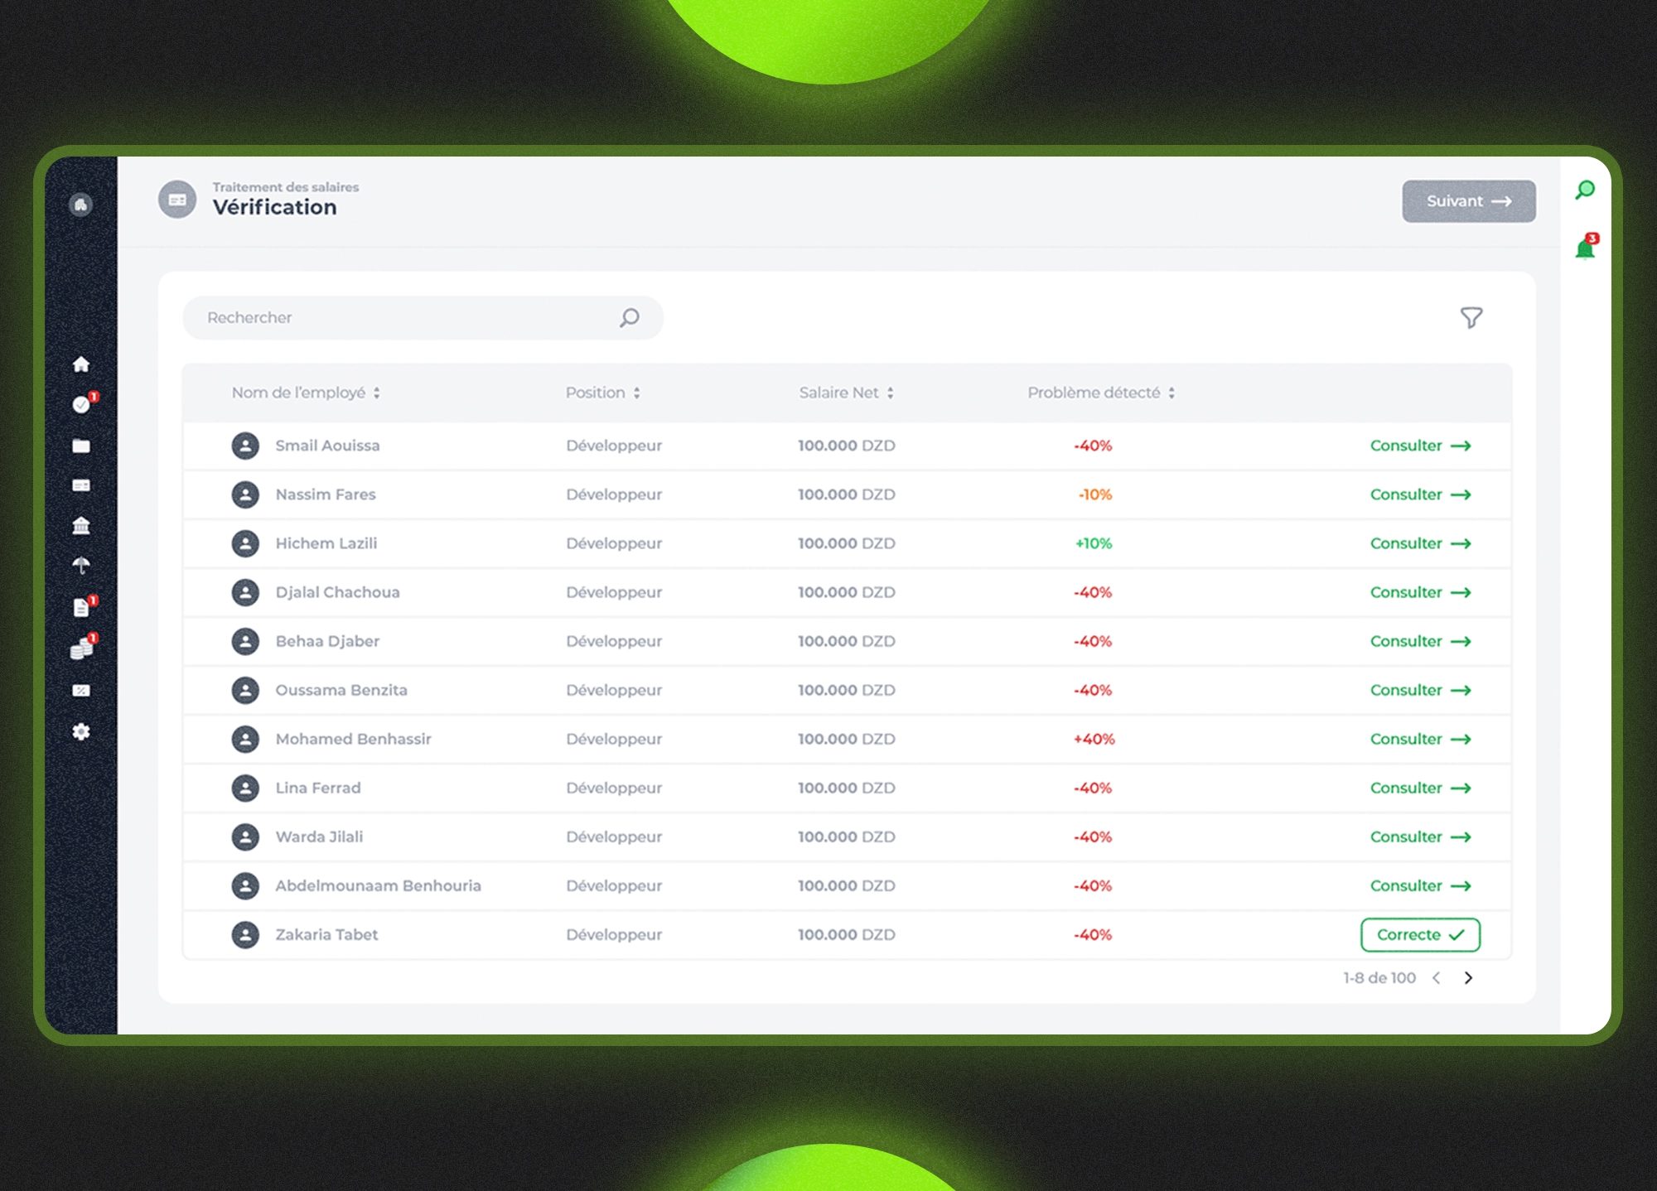Open the percent discount icon in sidebar
The height and width of the screenshot is (1191, 1657).
pyautogui.click(x=81, y=691)
